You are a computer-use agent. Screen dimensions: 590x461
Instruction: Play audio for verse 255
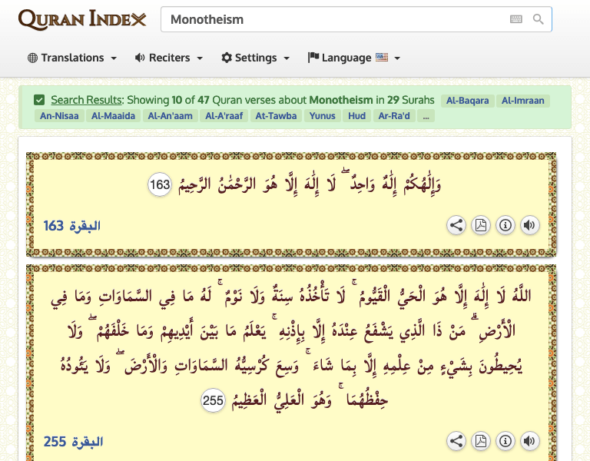529,441
